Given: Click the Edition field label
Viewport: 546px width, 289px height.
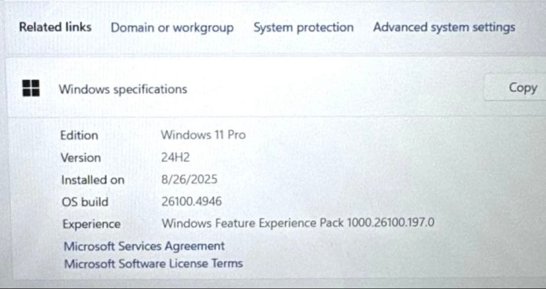Looking at the screenshot, I should 79,135.
